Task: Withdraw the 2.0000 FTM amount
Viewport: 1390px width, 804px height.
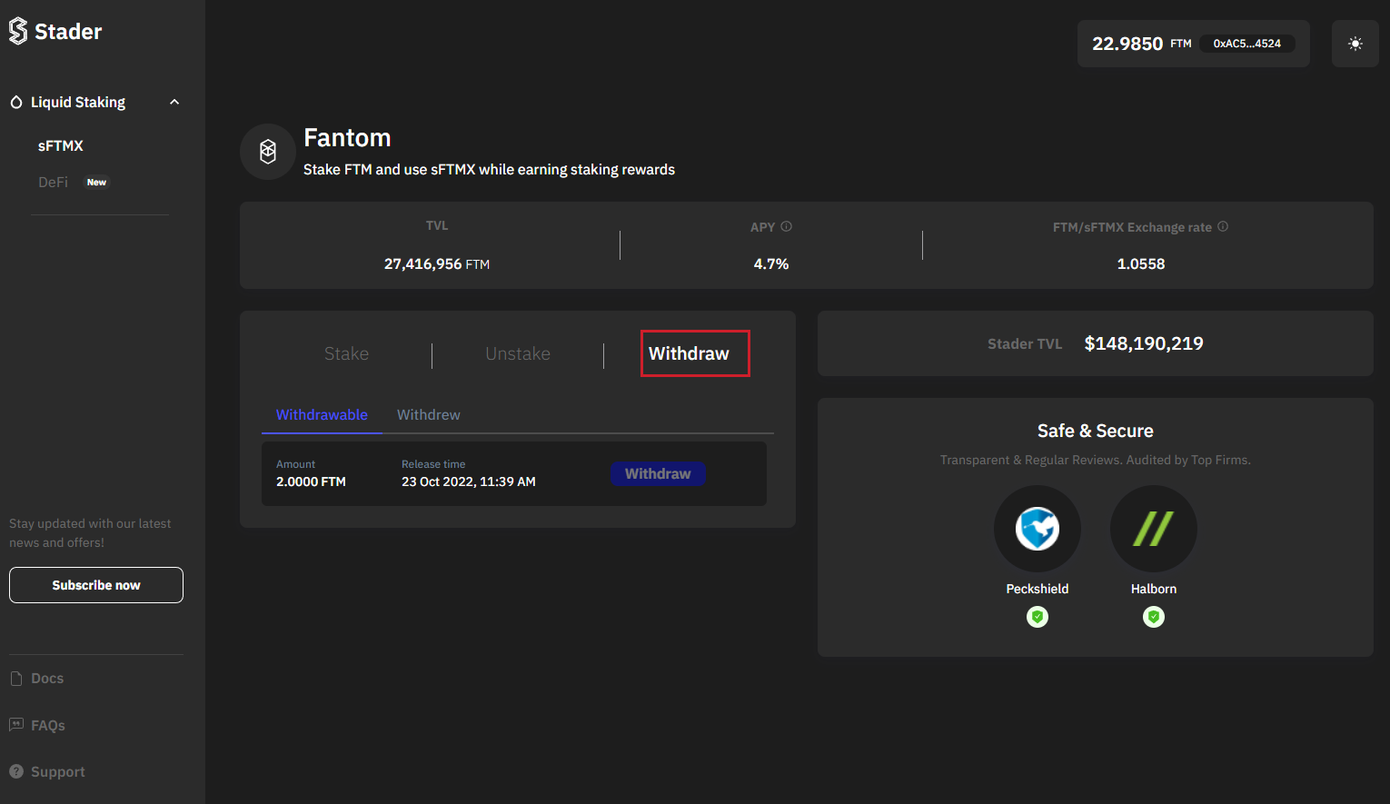Action: click(658, 473)
